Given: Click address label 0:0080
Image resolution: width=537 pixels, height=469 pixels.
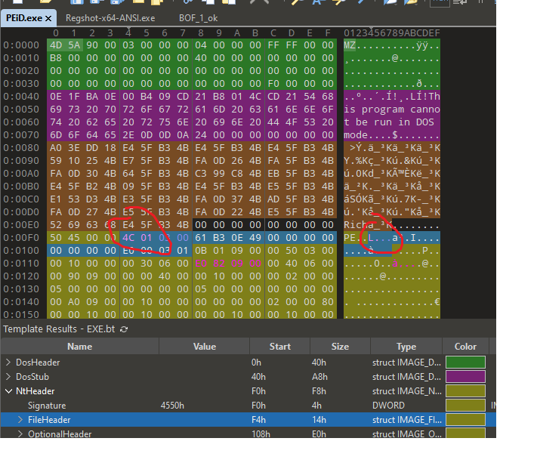Looking at the screenshot, I should click(x=21, y=148).
